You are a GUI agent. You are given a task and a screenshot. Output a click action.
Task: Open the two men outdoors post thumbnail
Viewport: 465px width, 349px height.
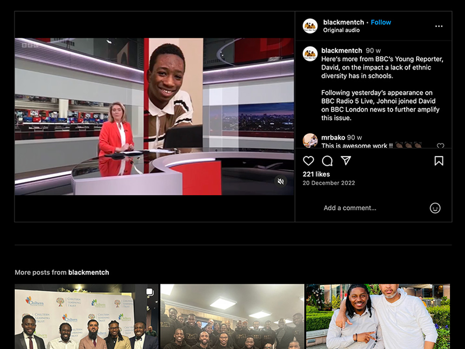tap(378, 316)
